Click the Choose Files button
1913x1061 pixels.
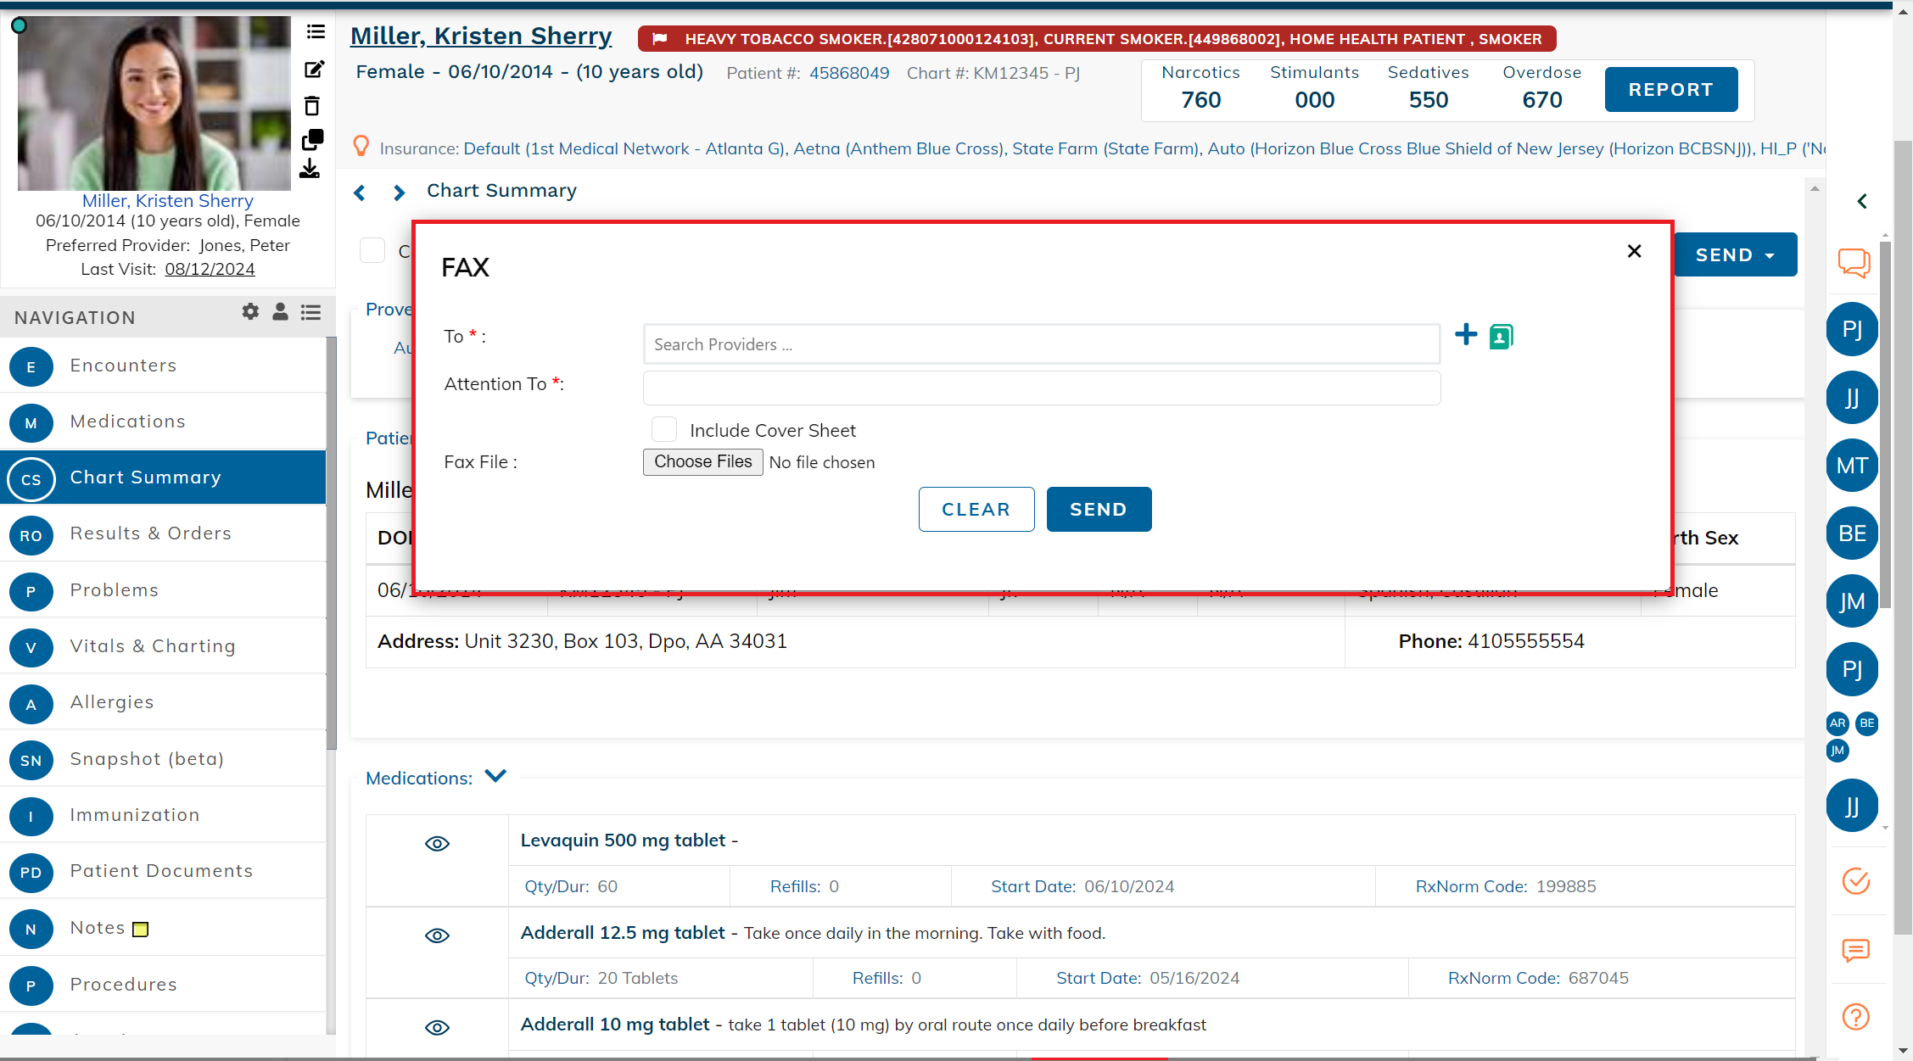(702, 461)
